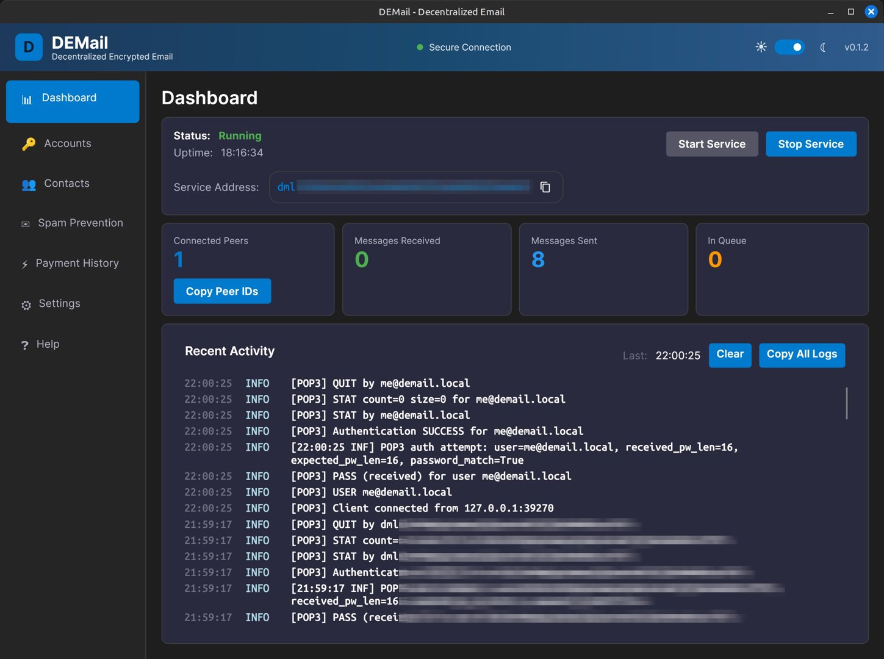
Task: Click the question mark Help icon
Action: click(x=24, y=345)
